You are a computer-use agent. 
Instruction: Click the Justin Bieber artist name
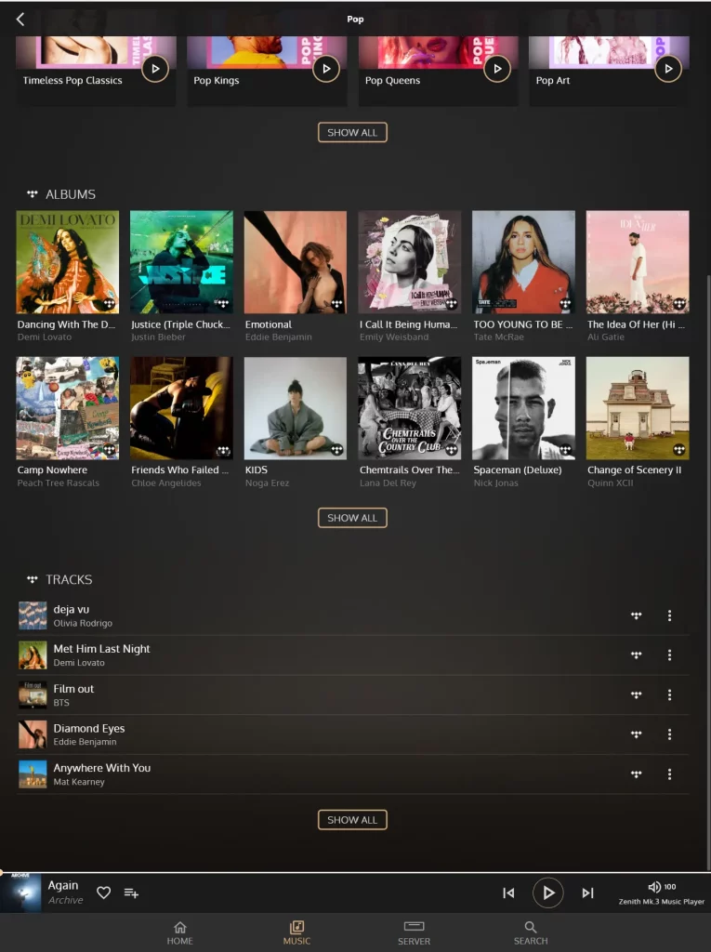[x=159, y=337]
